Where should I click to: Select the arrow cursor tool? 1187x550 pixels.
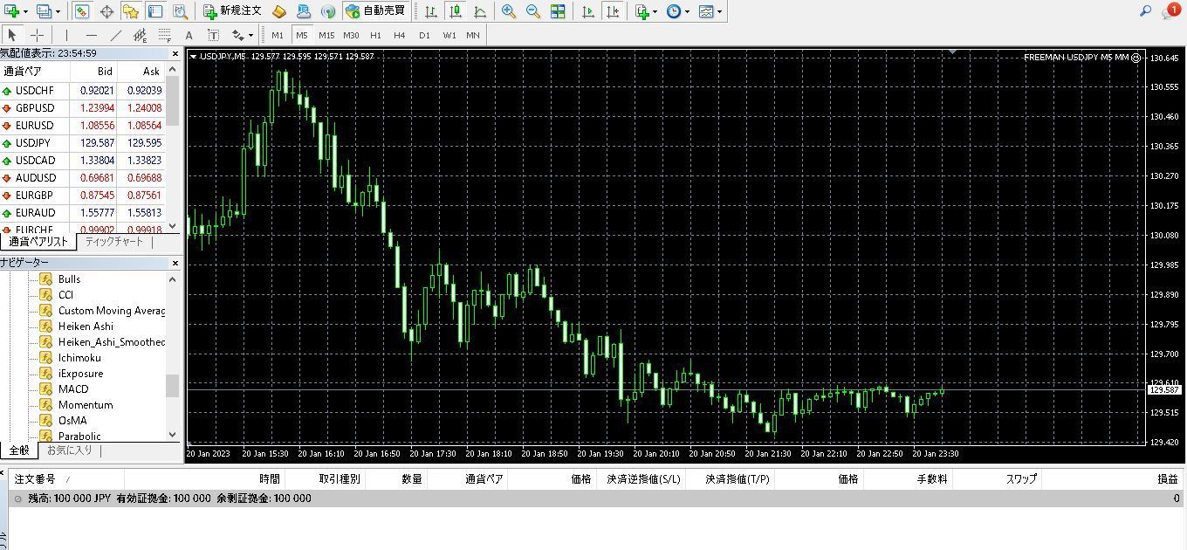coord(12,35)
